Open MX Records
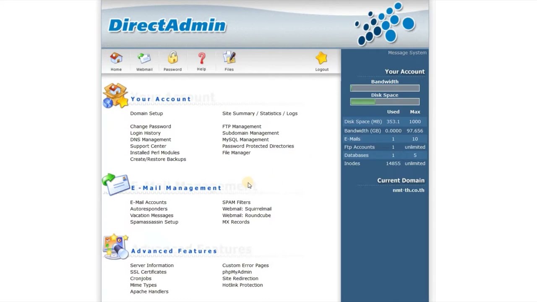The height and width of the screenshot is (302, 537). 236,222
